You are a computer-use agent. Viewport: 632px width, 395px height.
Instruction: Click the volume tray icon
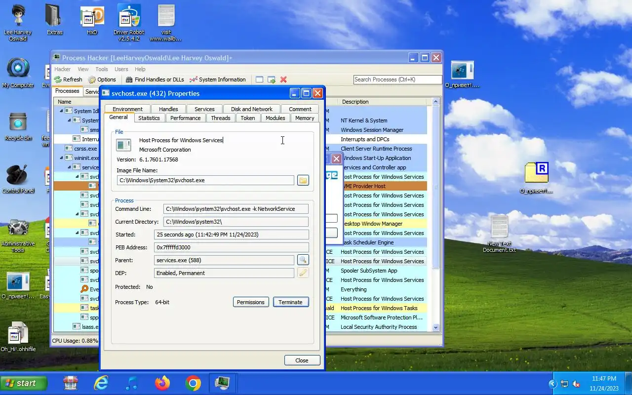[x=576, y=384]
